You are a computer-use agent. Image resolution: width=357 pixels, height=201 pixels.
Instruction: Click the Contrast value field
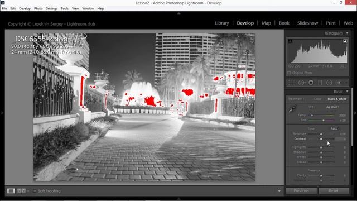[x=341, y=139]
